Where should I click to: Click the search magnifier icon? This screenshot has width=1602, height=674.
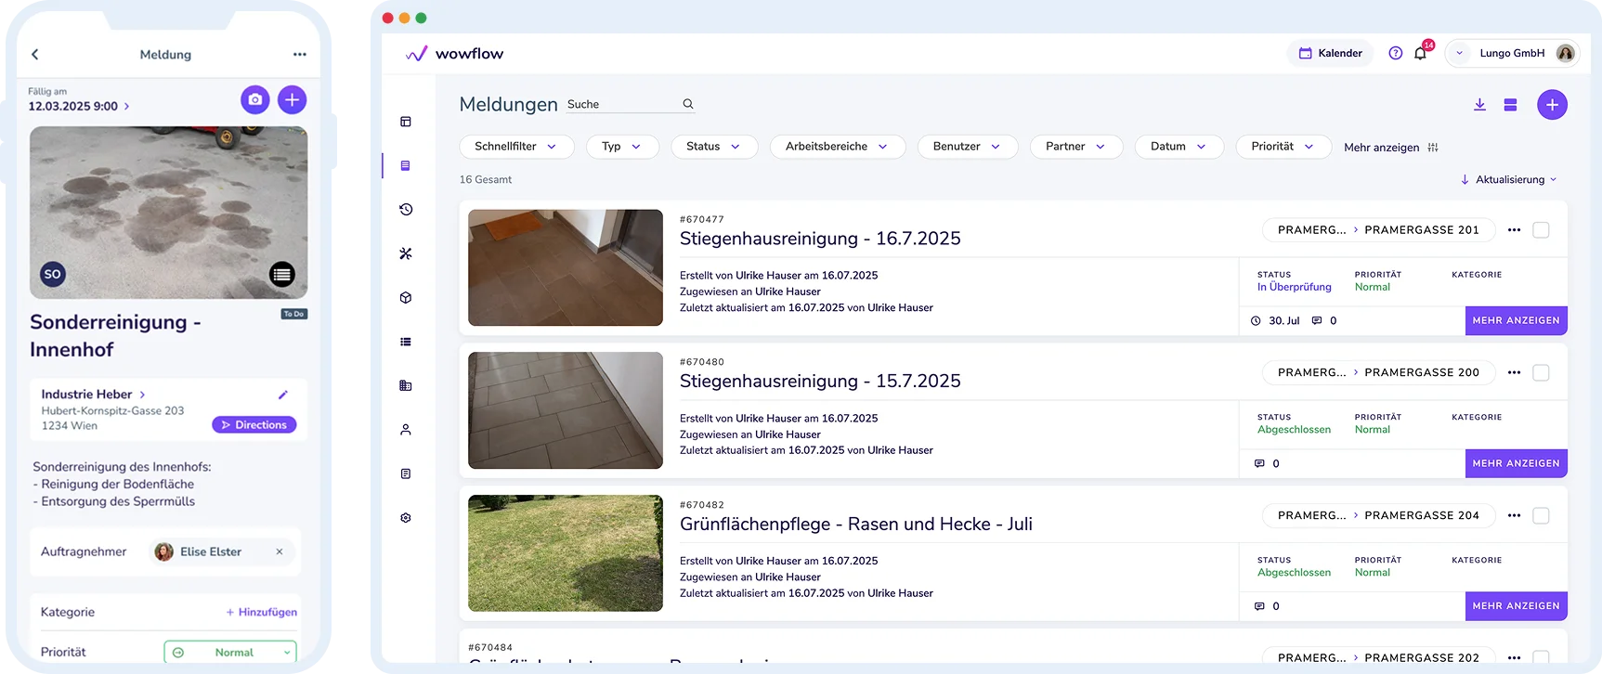pos(688,104)
